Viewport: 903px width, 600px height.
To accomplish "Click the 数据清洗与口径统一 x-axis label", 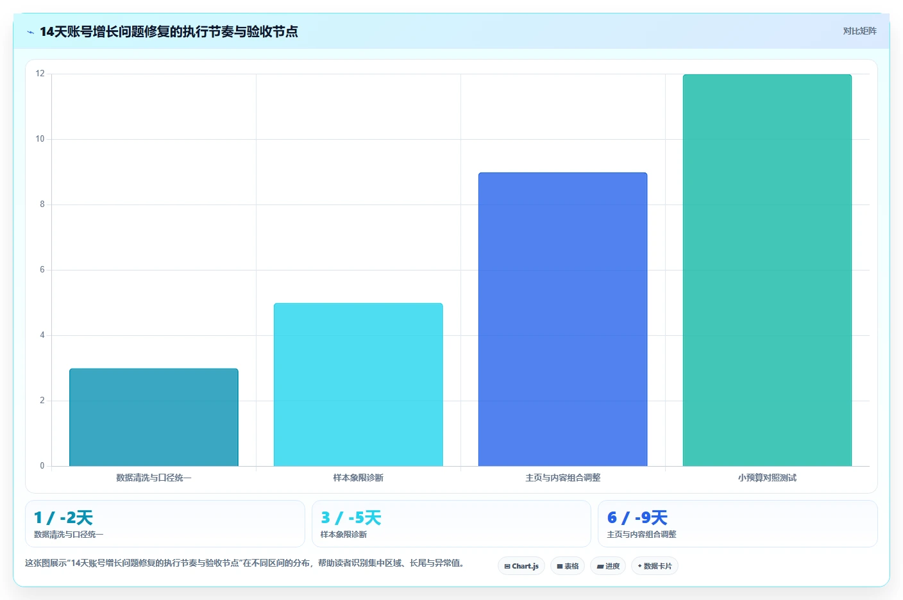I will click(154, 478).
